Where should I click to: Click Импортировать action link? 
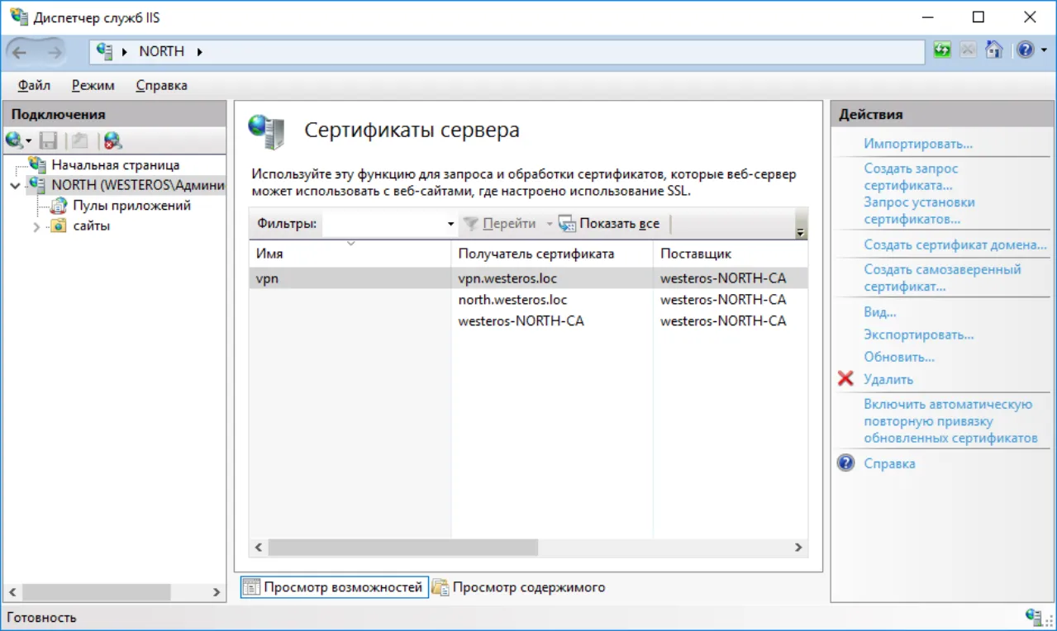click(918, 144)
